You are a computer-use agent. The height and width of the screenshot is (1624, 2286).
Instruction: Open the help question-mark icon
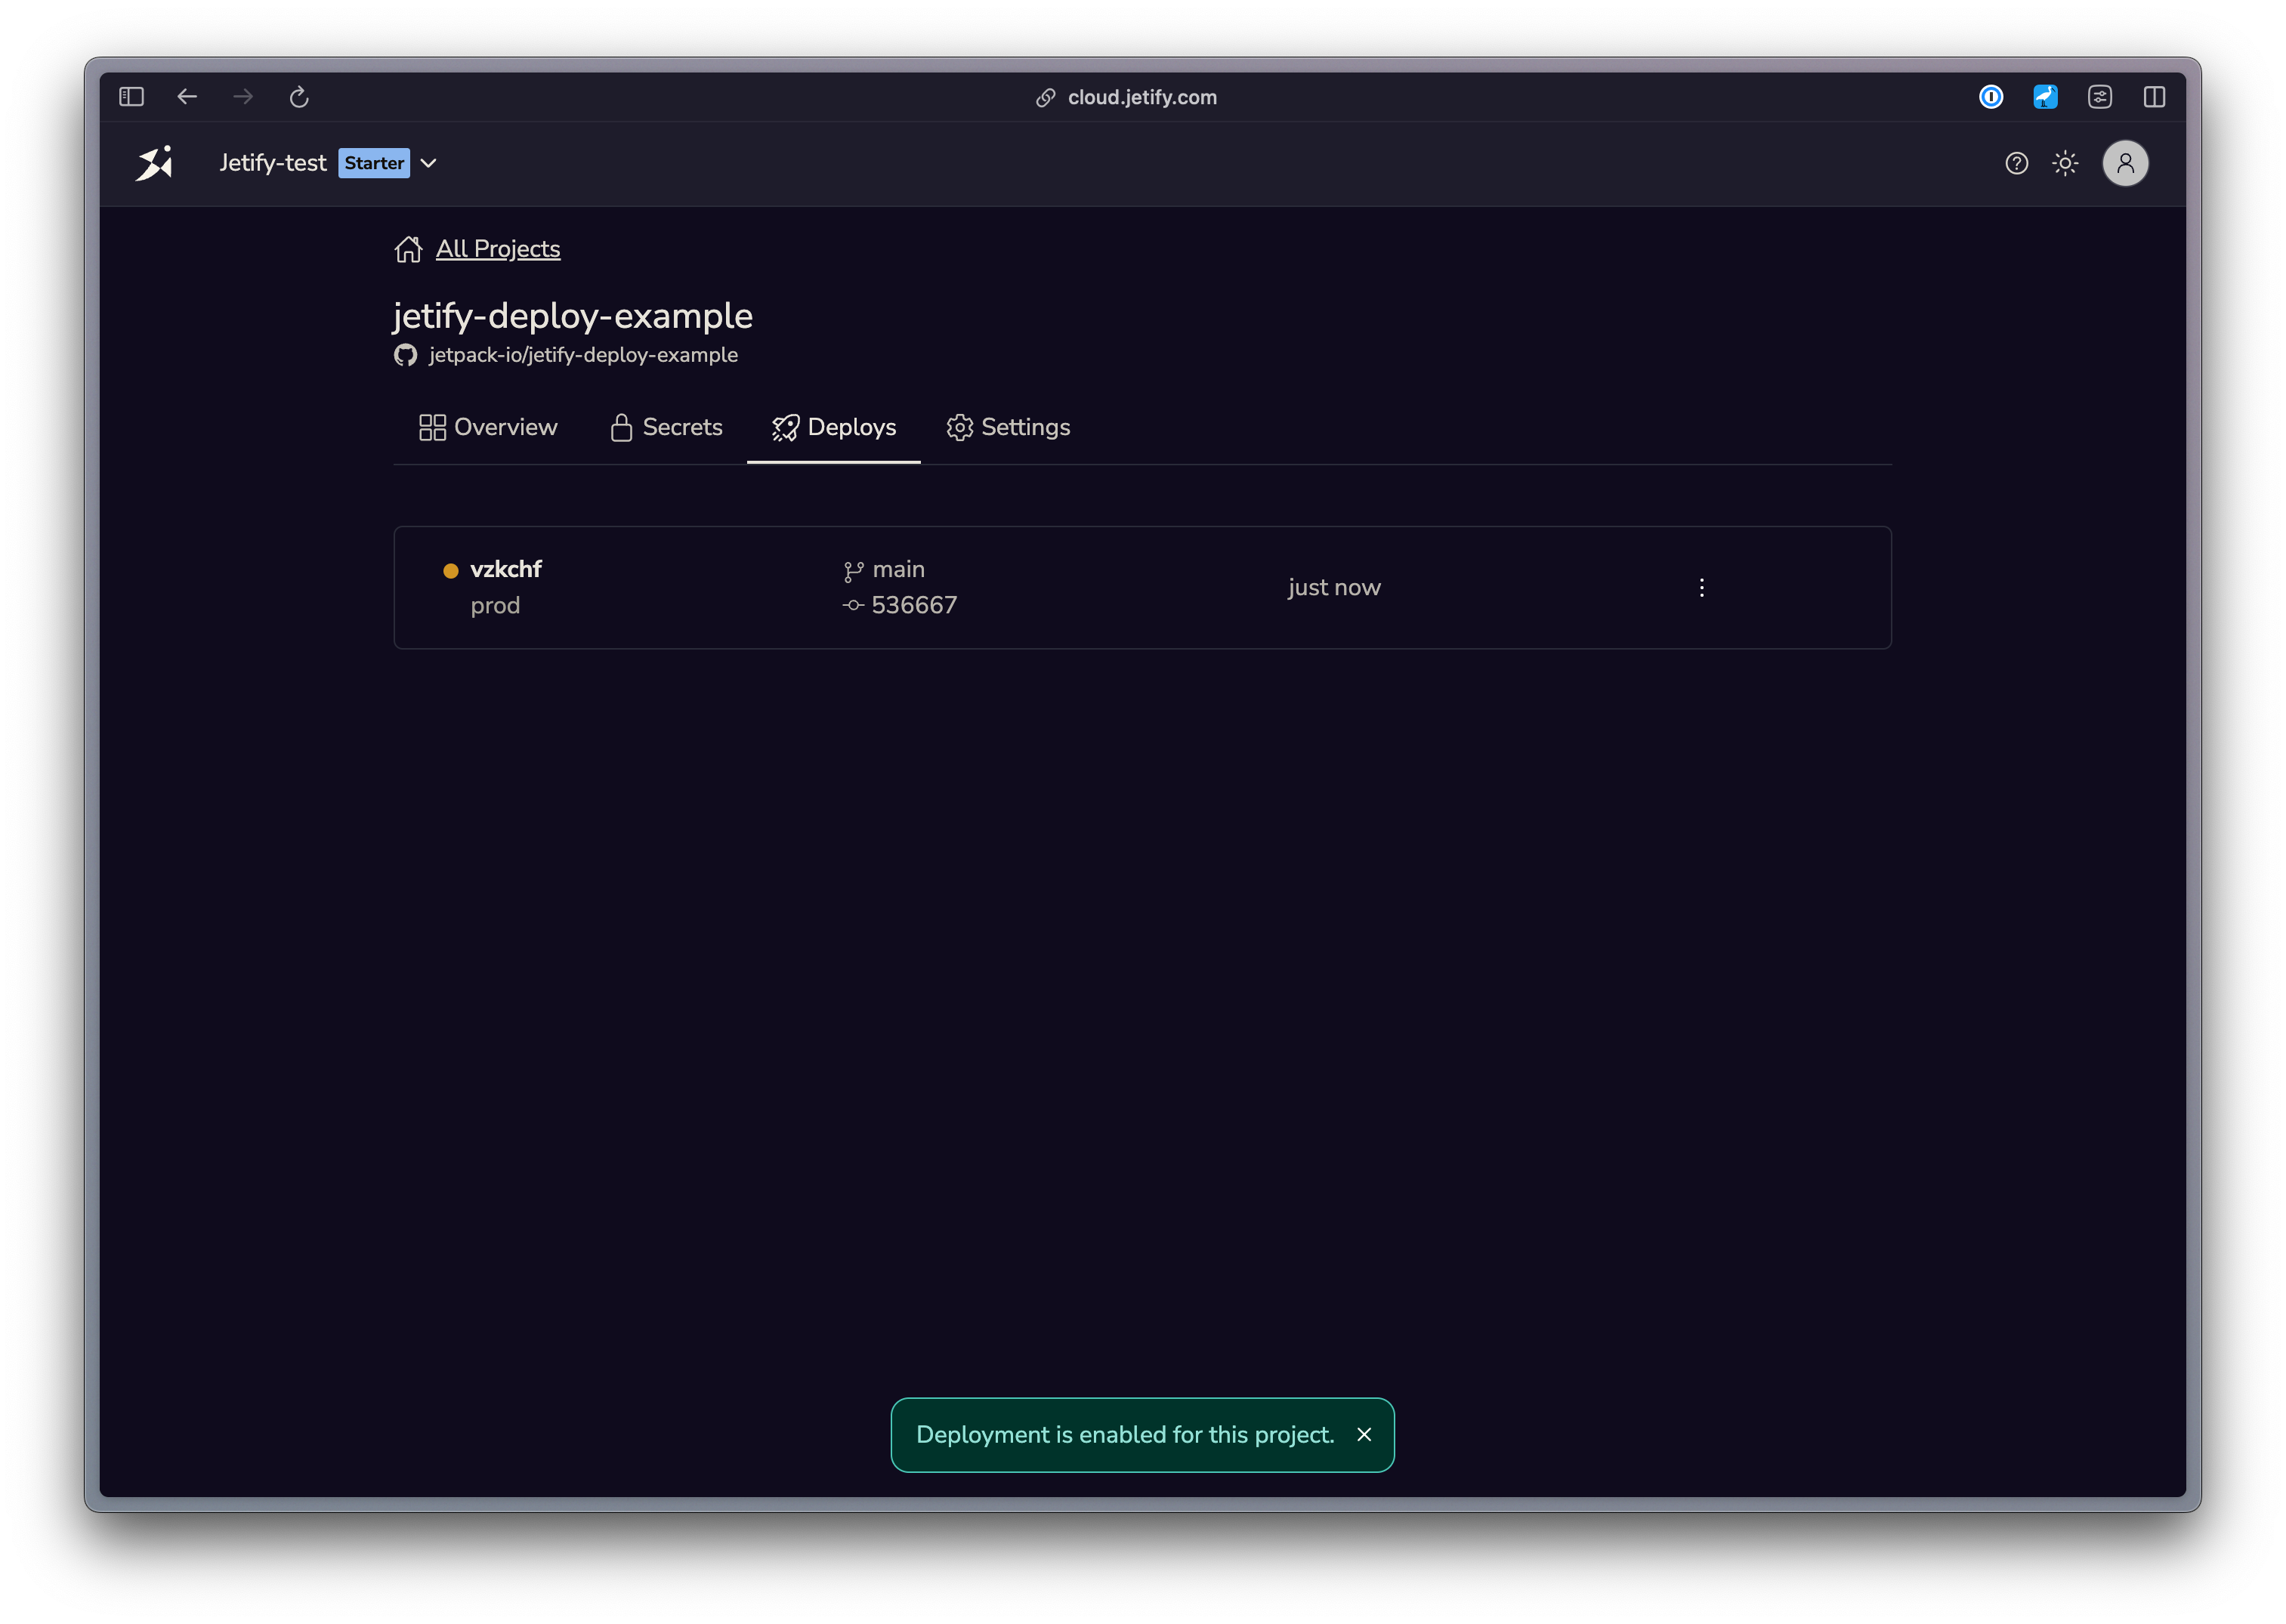pos(2016,163)
